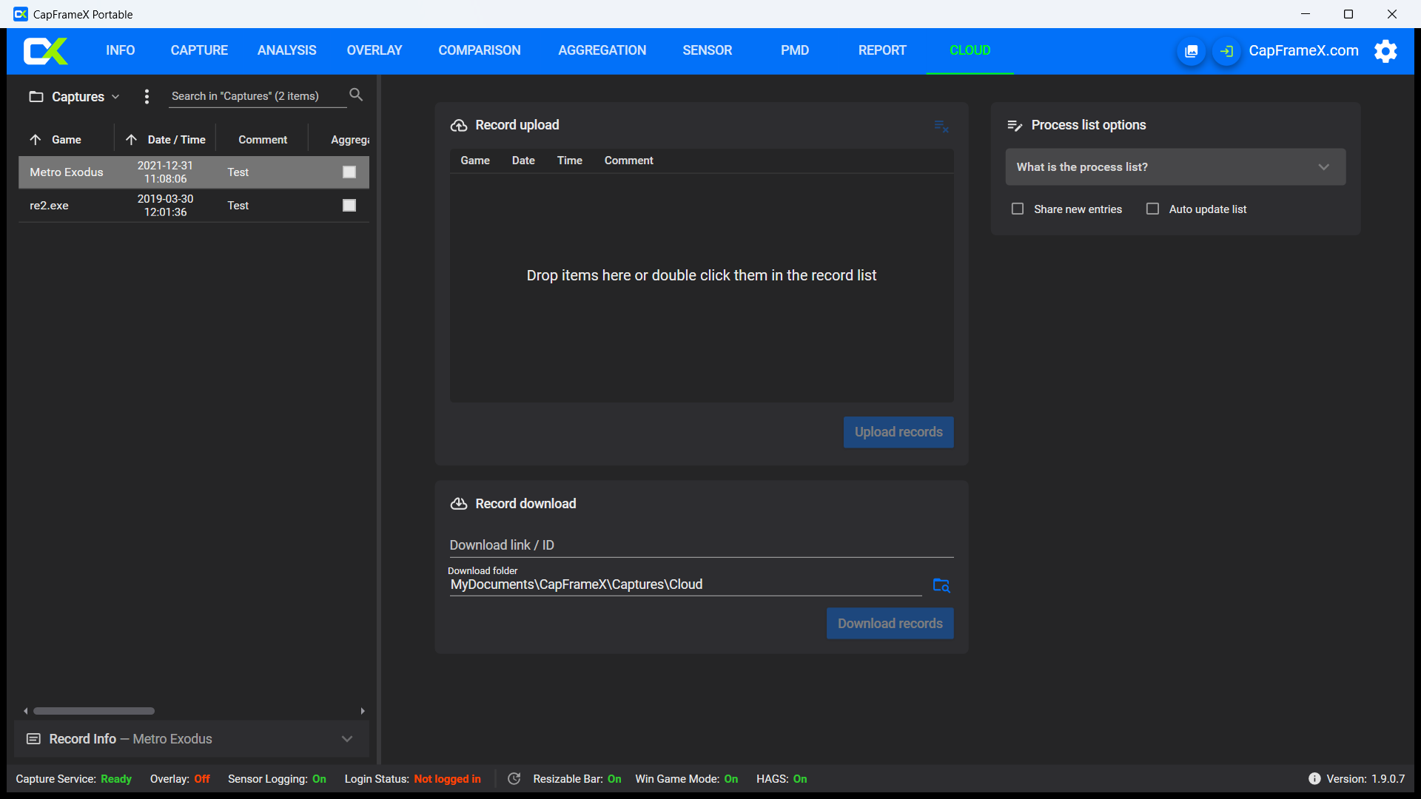This screenshot has height=799, width=1421.
Task: Click the HAGS On status text
Action: point(782,779)
